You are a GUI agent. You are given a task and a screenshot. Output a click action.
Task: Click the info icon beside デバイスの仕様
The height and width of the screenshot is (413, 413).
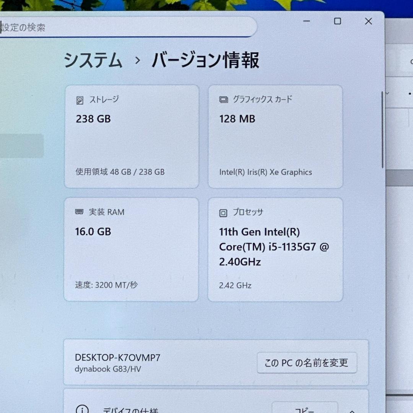coord(82,409)
